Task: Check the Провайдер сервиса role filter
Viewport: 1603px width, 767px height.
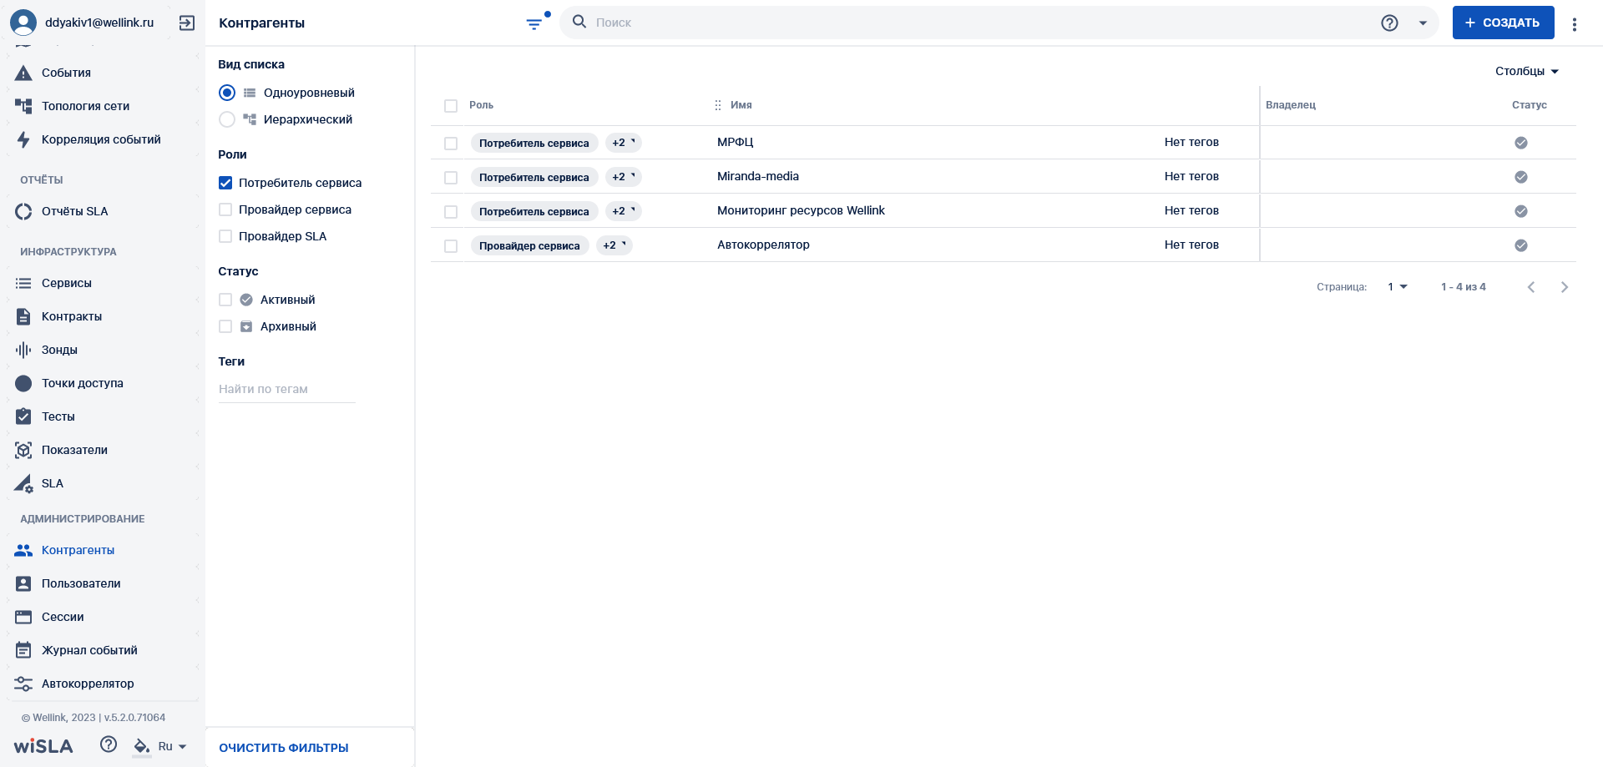Action: point(225,209)
